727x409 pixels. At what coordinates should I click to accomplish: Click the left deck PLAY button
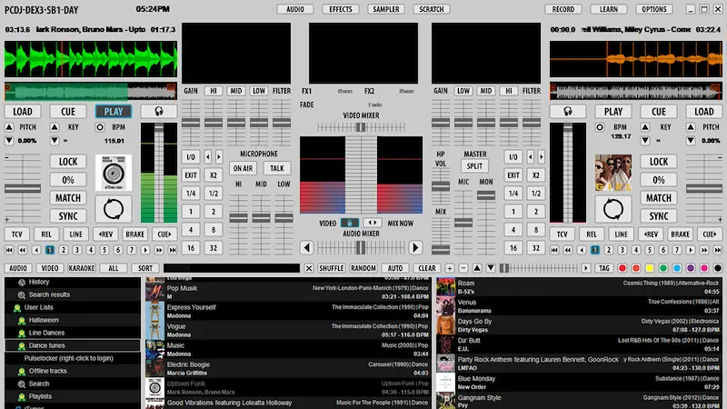[114, 111]
